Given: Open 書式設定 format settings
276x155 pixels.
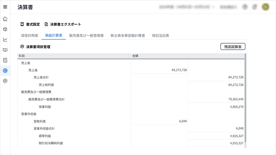Looking at the screenshot, I should click(30, 24).
